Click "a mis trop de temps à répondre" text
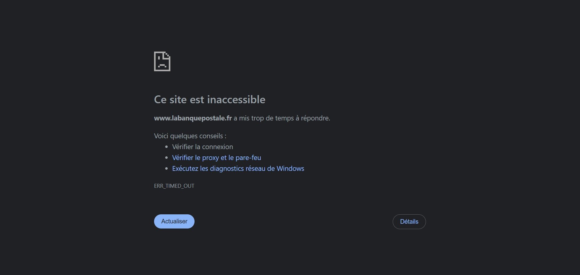Image resolution: width=580 pixels, height=275 pixels. (282, 118)
